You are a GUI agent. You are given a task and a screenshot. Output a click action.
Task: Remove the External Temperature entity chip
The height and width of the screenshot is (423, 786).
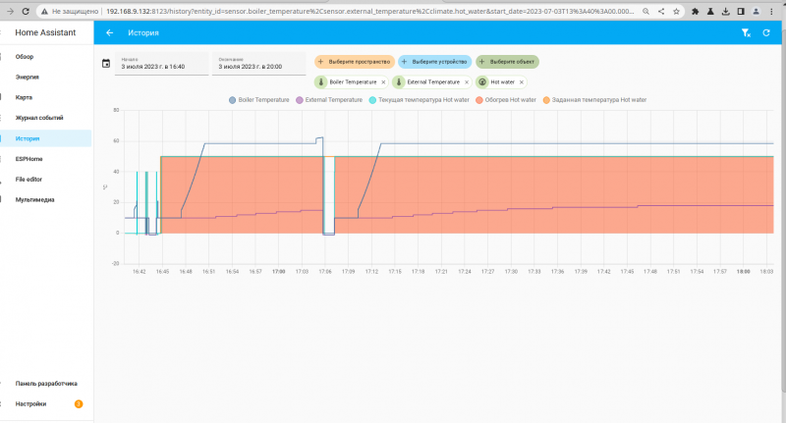pyautogui.click(x=467, y=82)
